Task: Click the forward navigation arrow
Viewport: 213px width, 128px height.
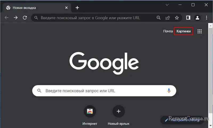Action: (x=16, y=18)
